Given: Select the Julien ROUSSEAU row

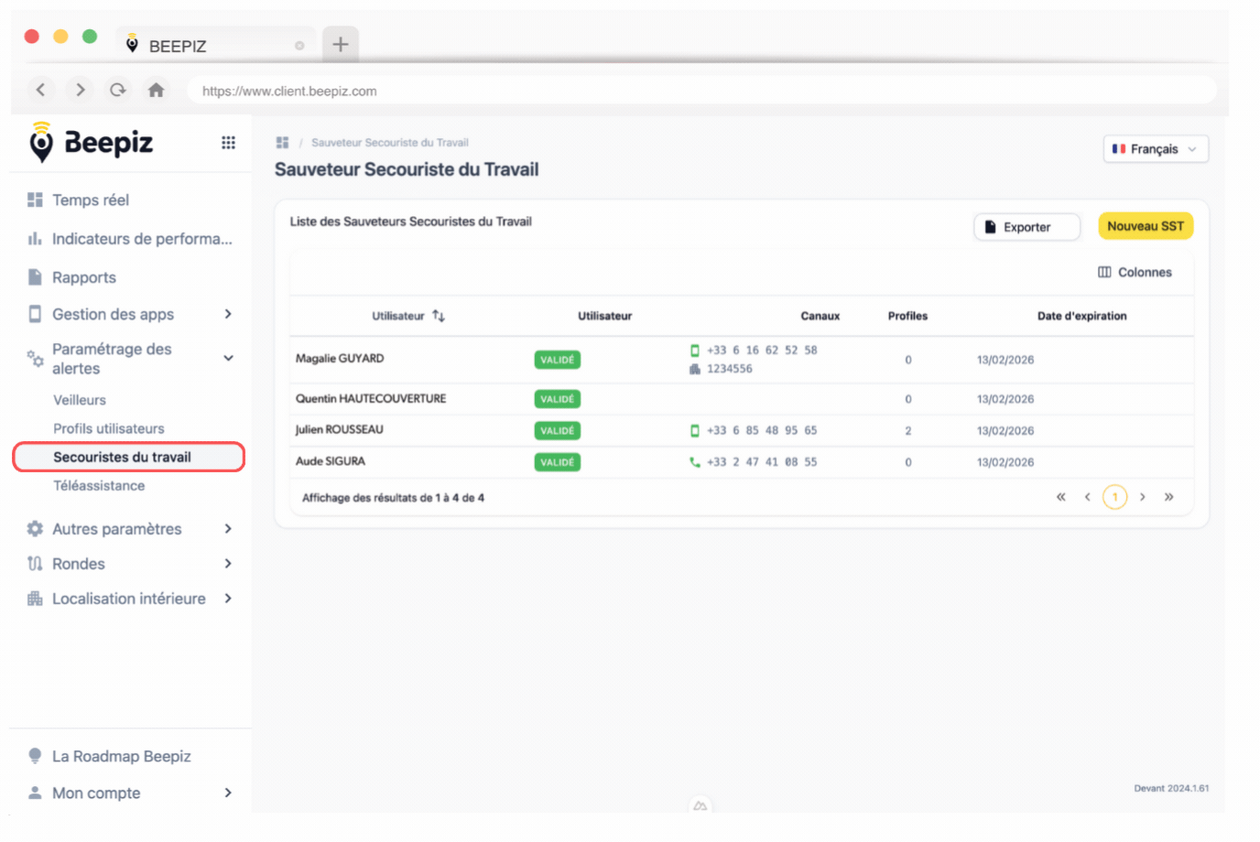Looking at the screenshot, I should pos(742,430).
